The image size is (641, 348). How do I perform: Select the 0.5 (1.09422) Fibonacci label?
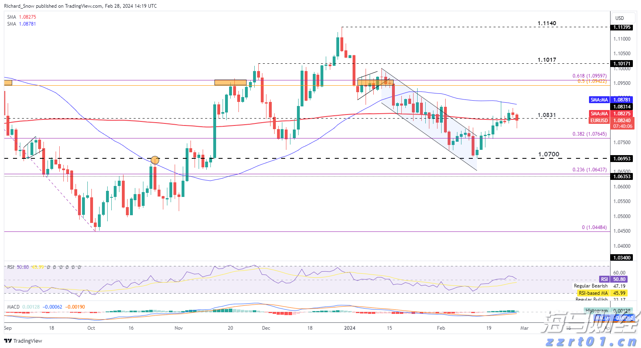tap(592, 81)
